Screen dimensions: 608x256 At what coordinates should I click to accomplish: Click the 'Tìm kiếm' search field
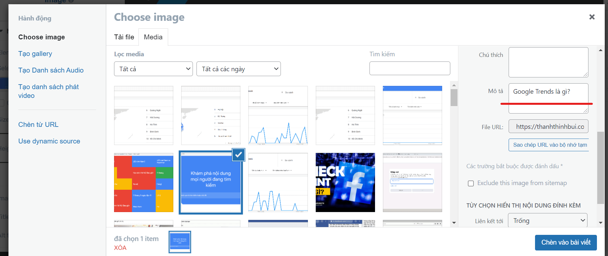(410, 68)
